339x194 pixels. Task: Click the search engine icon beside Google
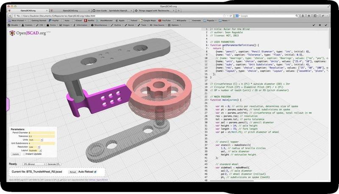[x=237, y=16]
